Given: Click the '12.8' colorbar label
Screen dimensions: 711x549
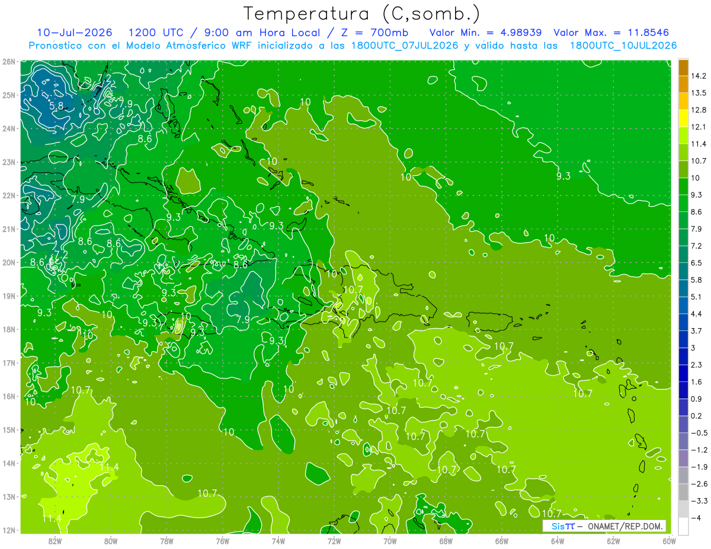Looking at the screenshot, I should 700,110.
